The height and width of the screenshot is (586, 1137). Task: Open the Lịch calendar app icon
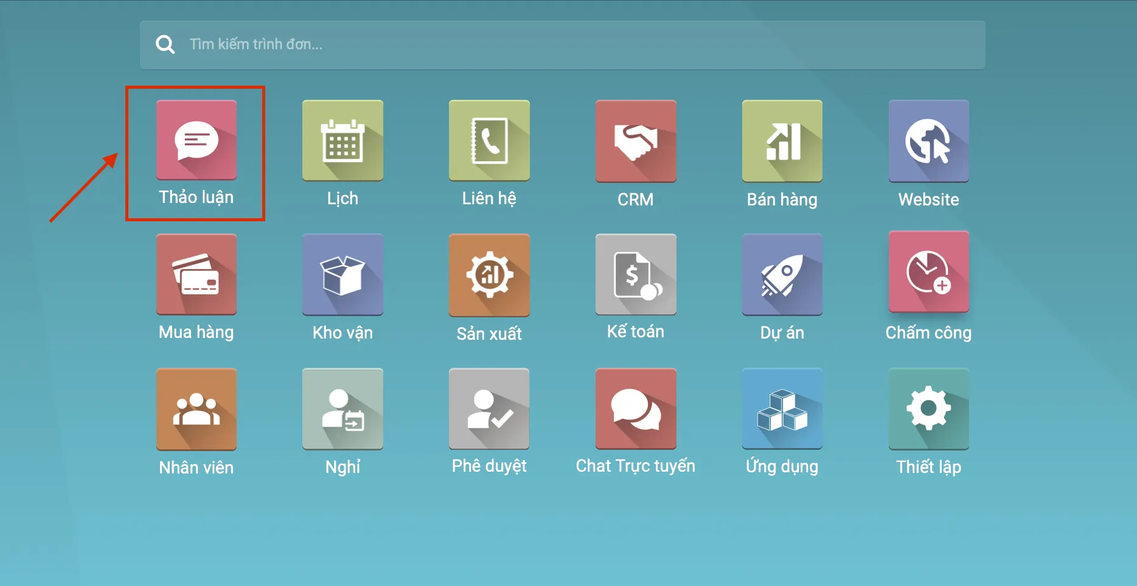point(342,140)
